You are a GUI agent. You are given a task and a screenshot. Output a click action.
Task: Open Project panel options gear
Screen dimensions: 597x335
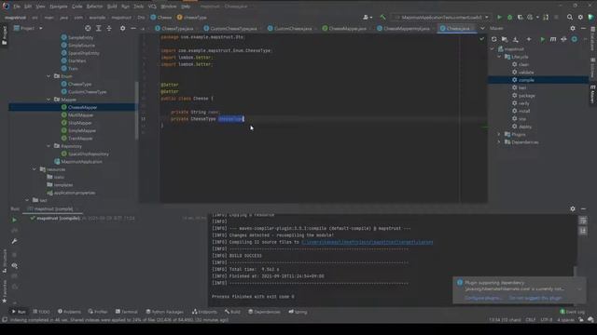122,28
